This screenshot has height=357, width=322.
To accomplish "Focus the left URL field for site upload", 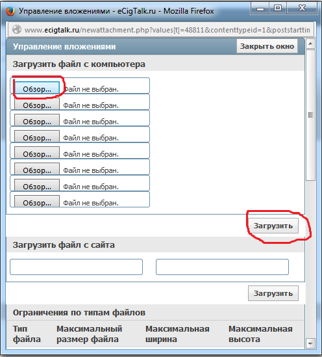I will [77, 267].
